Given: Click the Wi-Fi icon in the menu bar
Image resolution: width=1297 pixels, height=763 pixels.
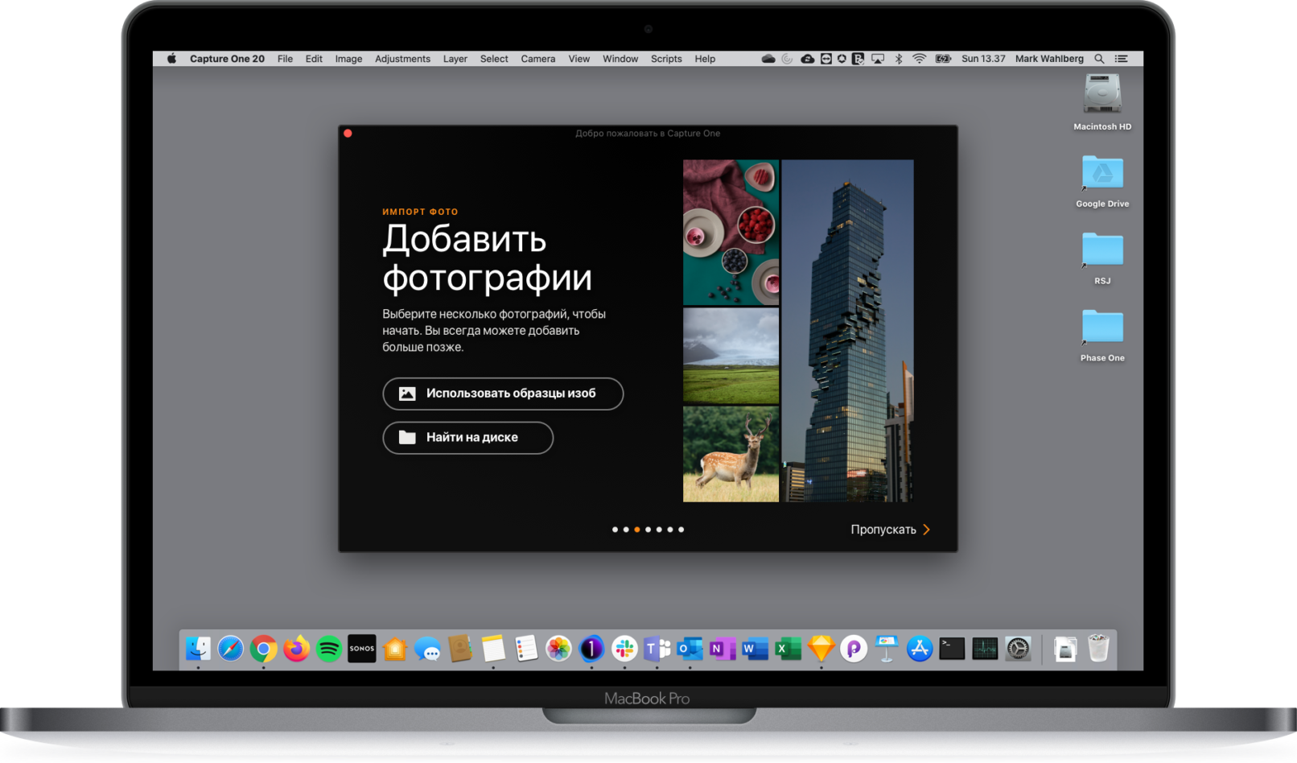Looking at the screenshot, I should (x=918, y=58).
